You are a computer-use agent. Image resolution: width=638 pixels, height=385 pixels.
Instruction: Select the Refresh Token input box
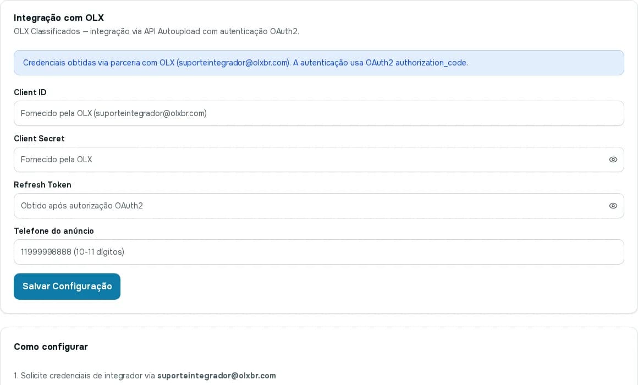tap(318, 206)
